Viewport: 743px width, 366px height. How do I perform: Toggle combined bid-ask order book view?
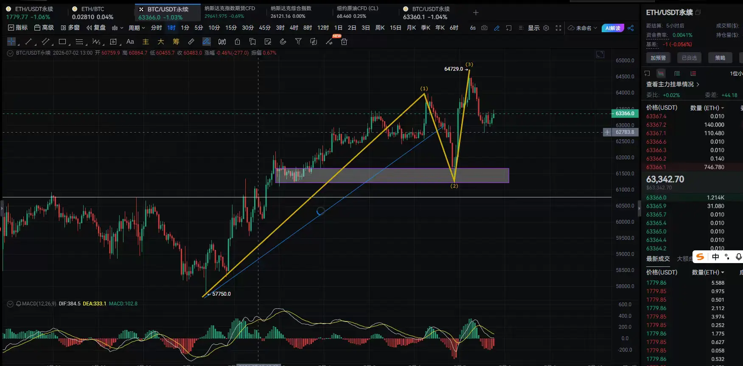pos(661,73)
